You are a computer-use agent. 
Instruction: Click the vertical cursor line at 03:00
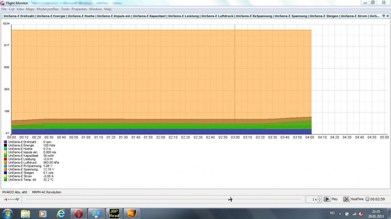pos(234,76)
